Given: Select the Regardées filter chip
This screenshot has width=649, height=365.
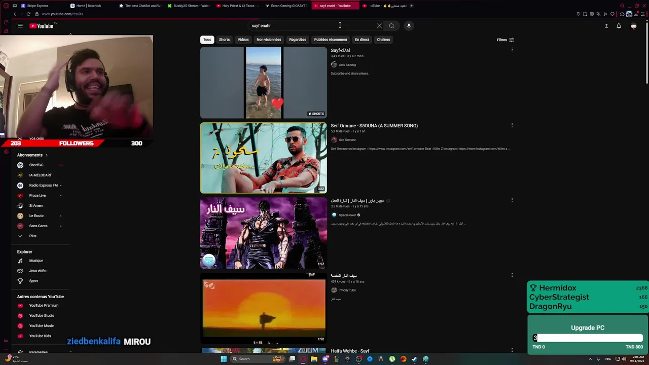Looking at the screenshot, I should (x=298, y=40).
